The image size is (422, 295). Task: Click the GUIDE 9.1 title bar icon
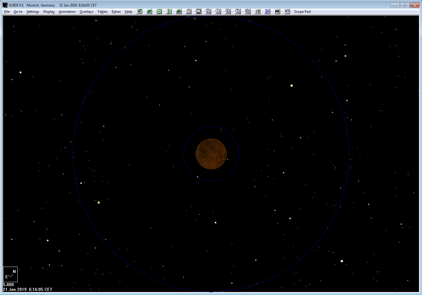click(x=5, y=5)
